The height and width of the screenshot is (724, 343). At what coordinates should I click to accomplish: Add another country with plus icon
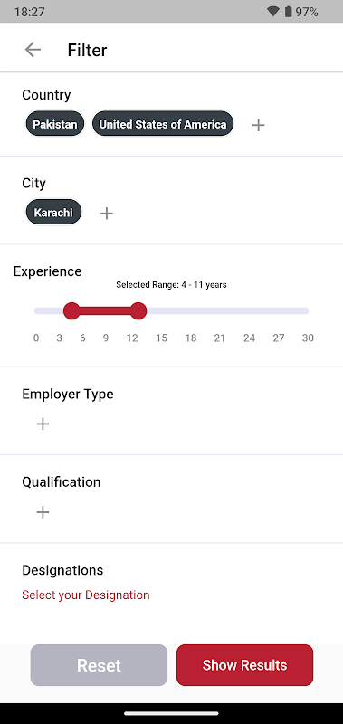click(x=259, y=125)
